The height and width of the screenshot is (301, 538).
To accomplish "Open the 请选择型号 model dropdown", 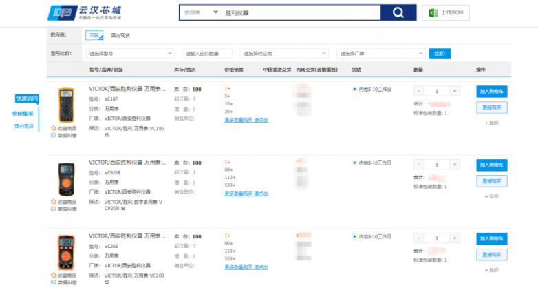I will [130, 54].
